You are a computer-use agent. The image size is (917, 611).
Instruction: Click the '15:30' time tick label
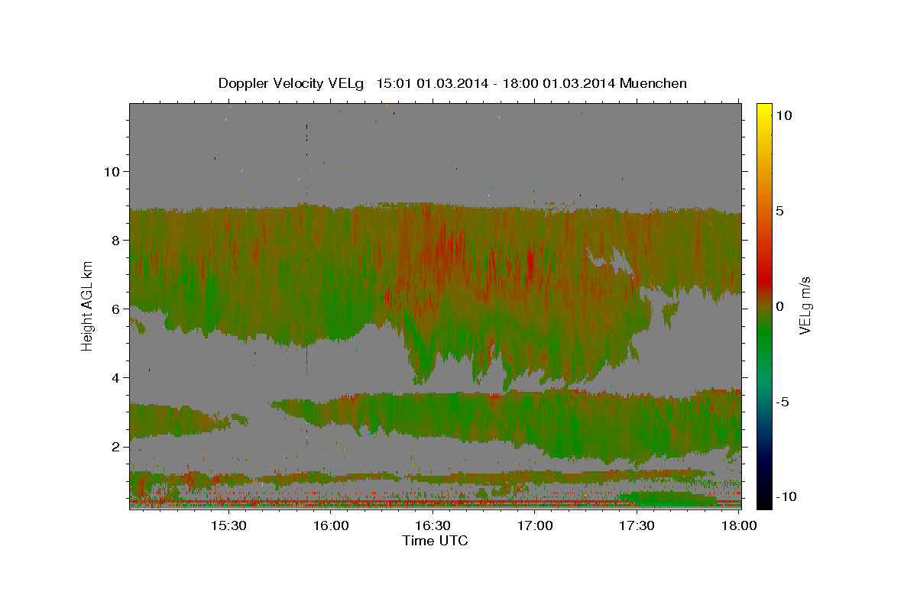[x=228, y=525]
